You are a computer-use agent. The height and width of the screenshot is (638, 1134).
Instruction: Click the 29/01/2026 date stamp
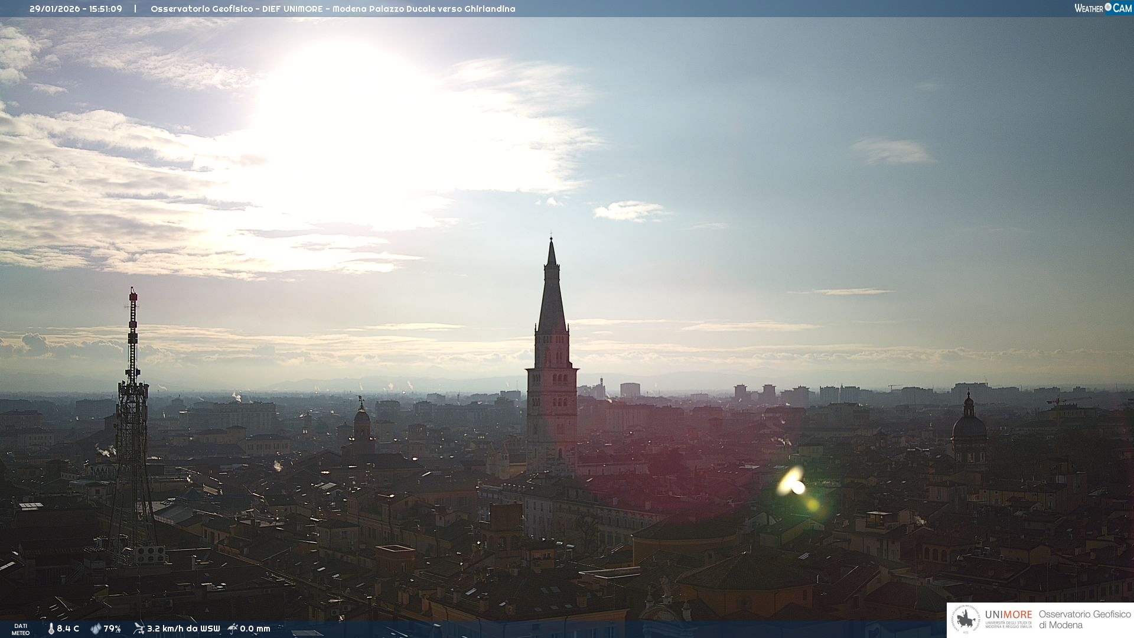[x=54, y=9]
